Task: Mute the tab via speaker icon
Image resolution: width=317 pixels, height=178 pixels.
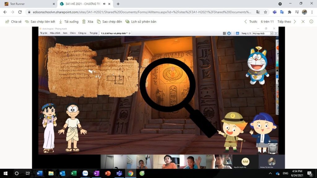Action: point(104,4)
